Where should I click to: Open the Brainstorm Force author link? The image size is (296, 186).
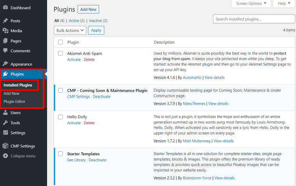click(x=197, y=178)
